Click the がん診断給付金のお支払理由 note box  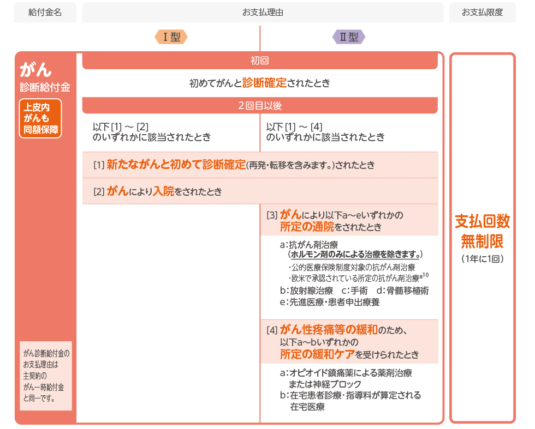[x=46, y=376]
